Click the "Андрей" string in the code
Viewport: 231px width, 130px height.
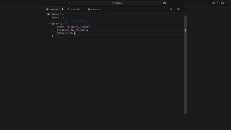[x=63, y=30]
